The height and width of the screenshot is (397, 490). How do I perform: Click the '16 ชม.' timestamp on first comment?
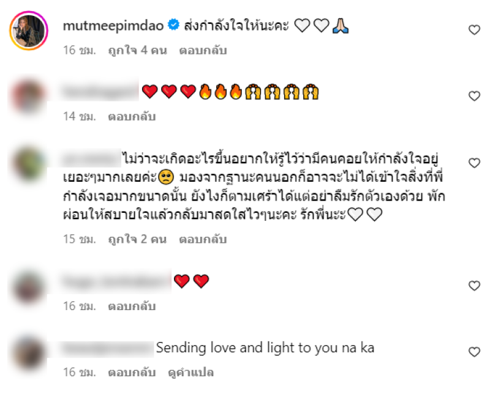[80, 50]
